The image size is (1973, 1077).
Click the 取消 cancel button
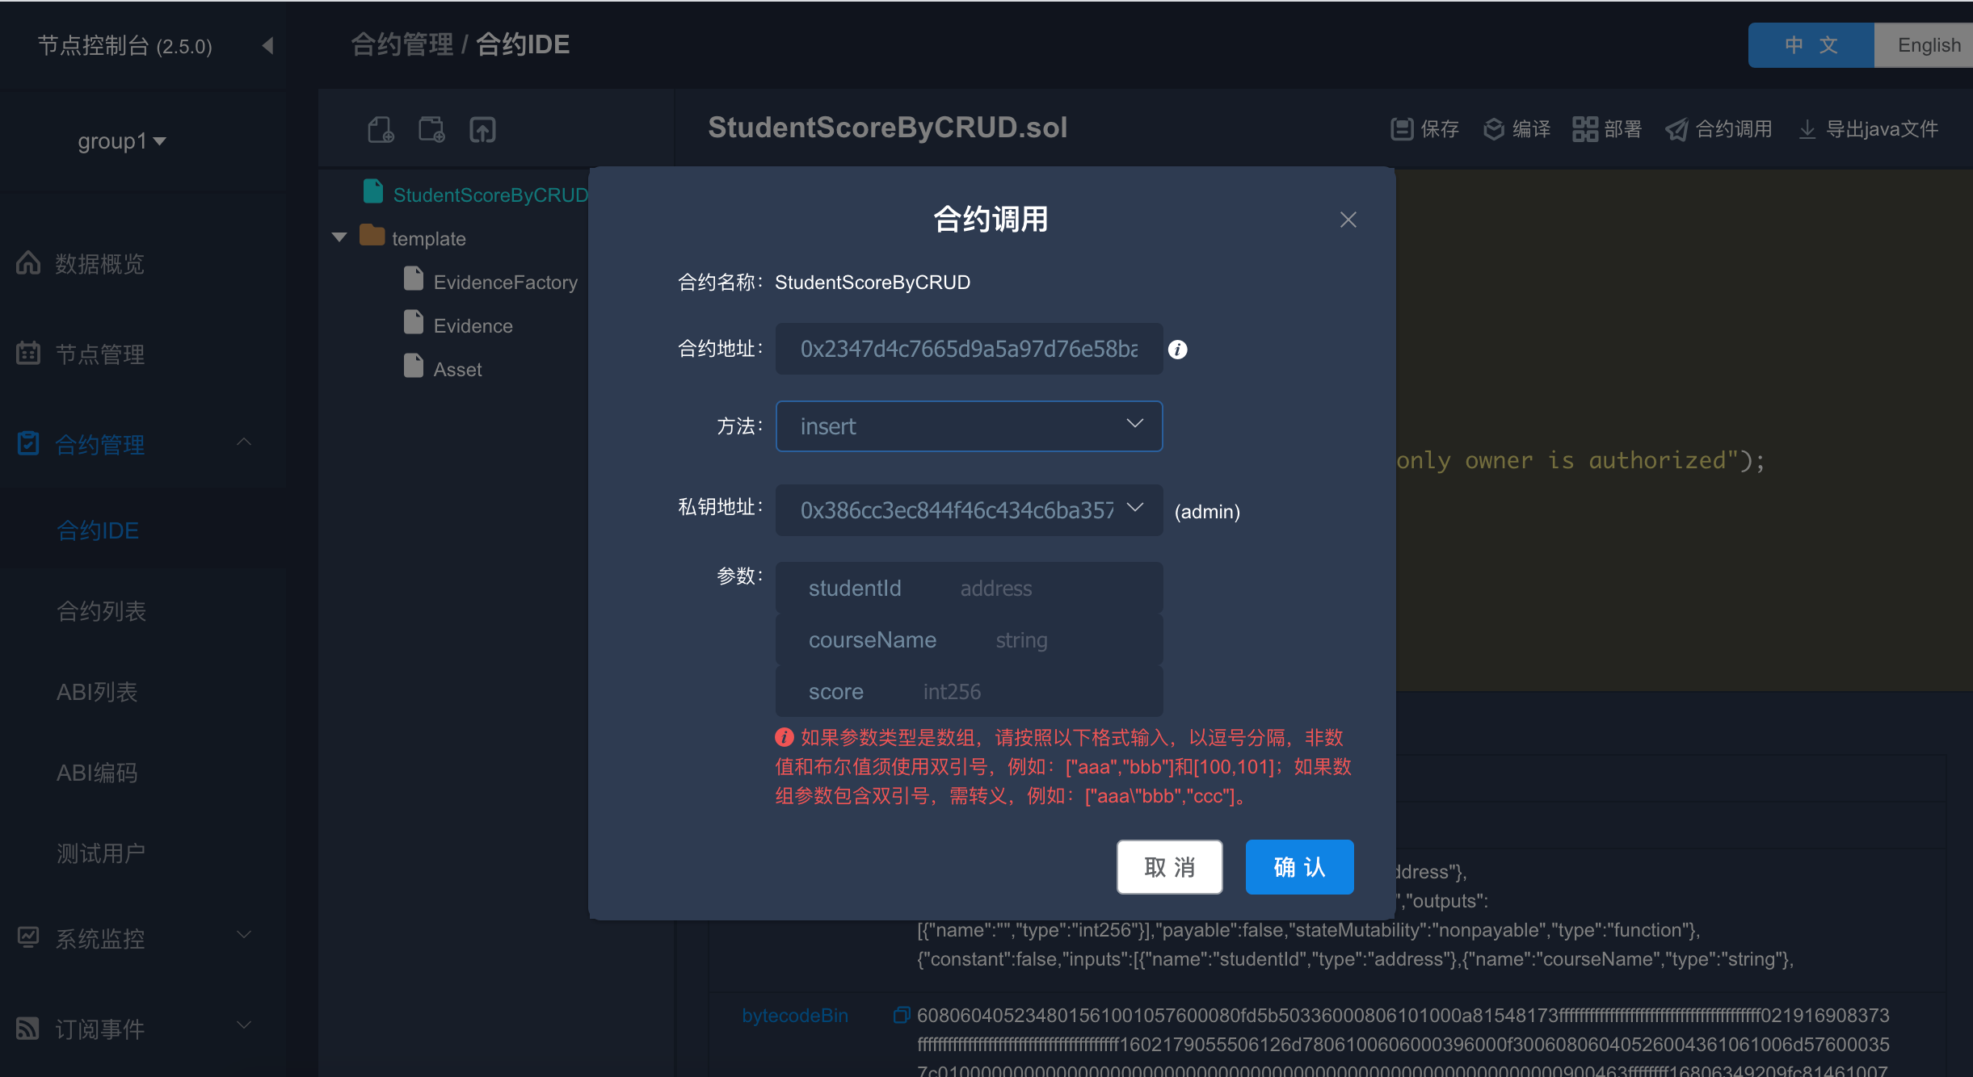coord(1169,867)
